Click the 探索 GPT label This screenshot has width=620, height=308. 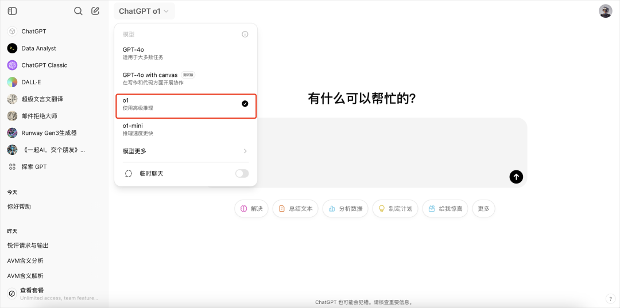tap(34, 167)
